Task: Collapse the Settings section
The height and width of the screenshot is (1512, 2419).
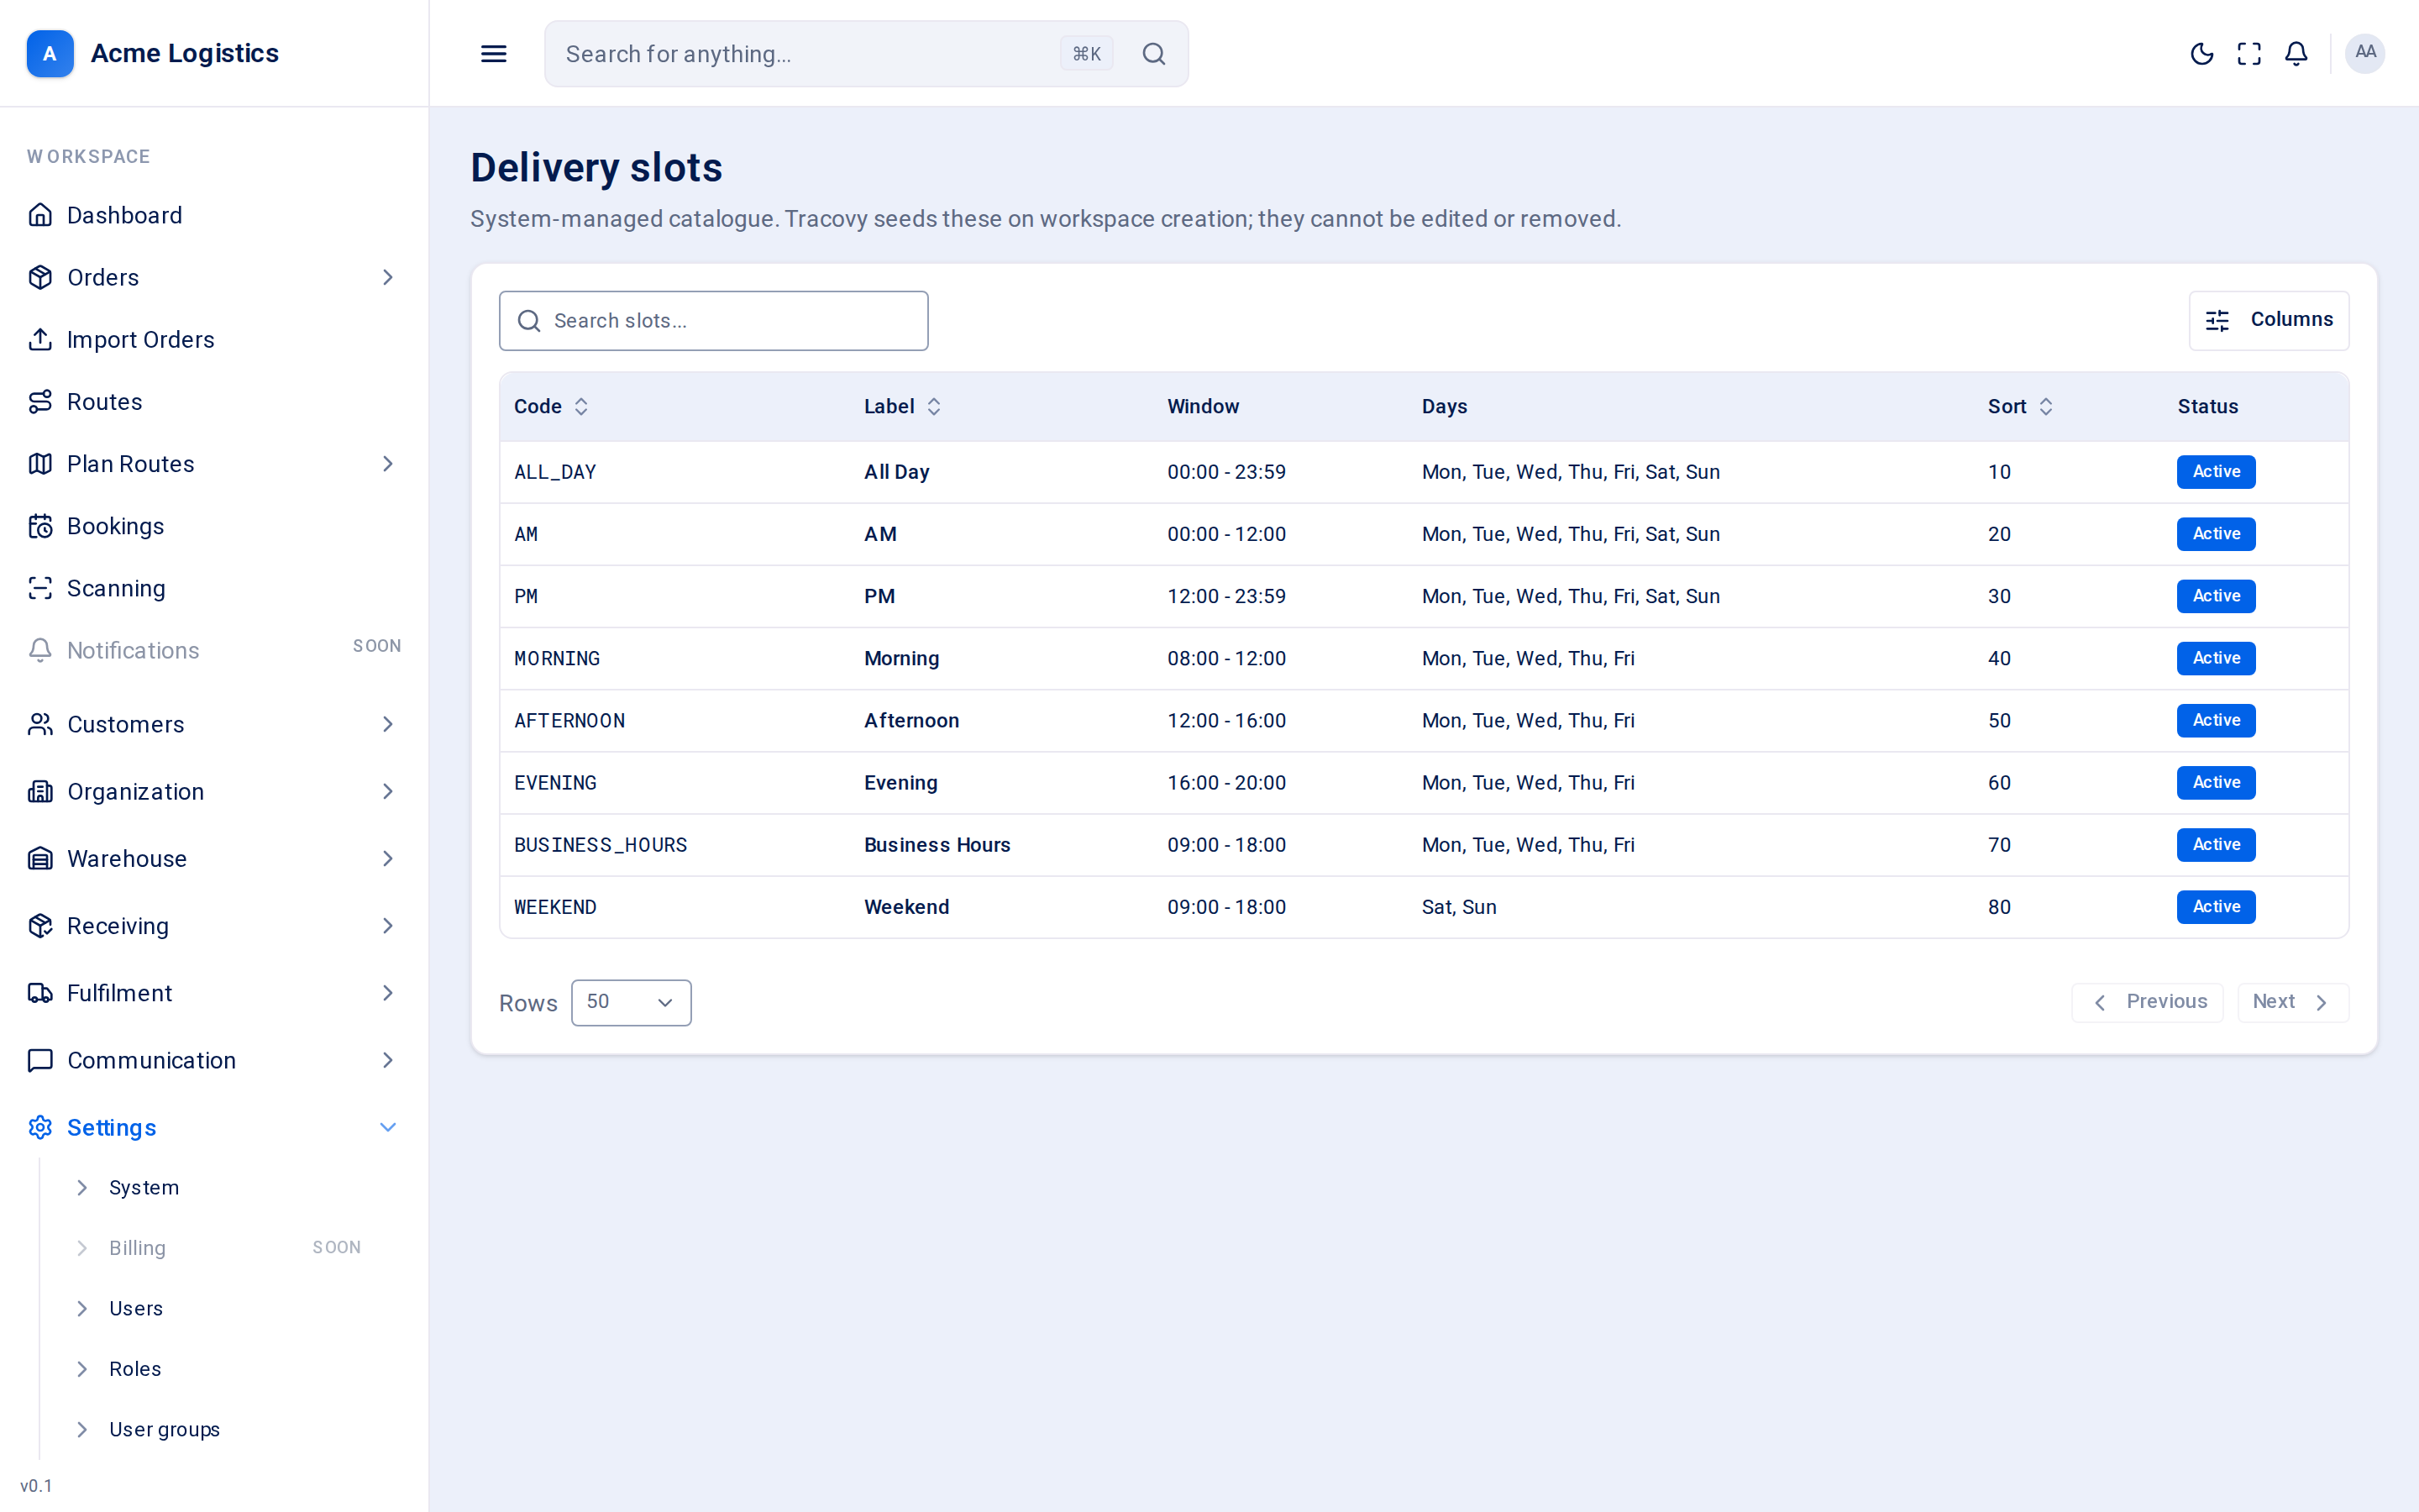Action: (388, 1127)
